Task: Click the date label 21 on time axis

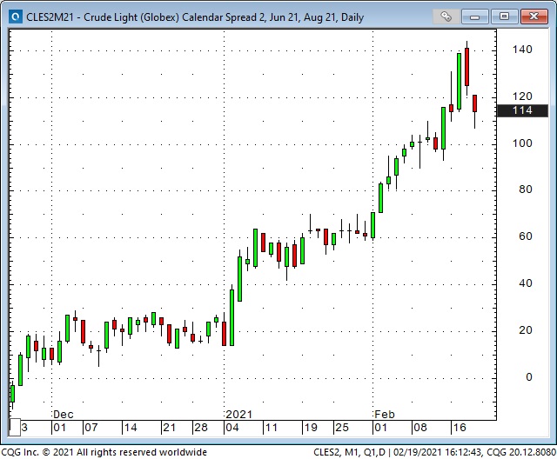Action: [x=169, y=428]
